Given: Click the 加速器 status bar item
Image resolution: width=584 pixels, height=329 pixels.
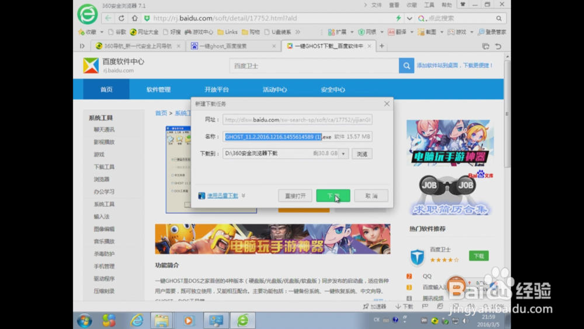Looking at the screenshot, I should [375, 306].
